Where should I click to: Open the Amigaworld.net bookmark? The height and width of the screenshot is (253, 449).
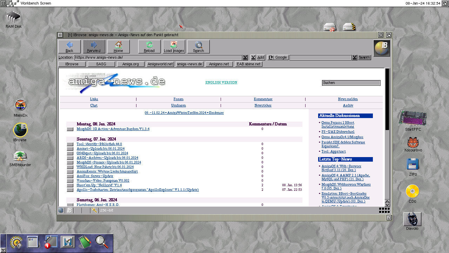[x=160, y=64]
